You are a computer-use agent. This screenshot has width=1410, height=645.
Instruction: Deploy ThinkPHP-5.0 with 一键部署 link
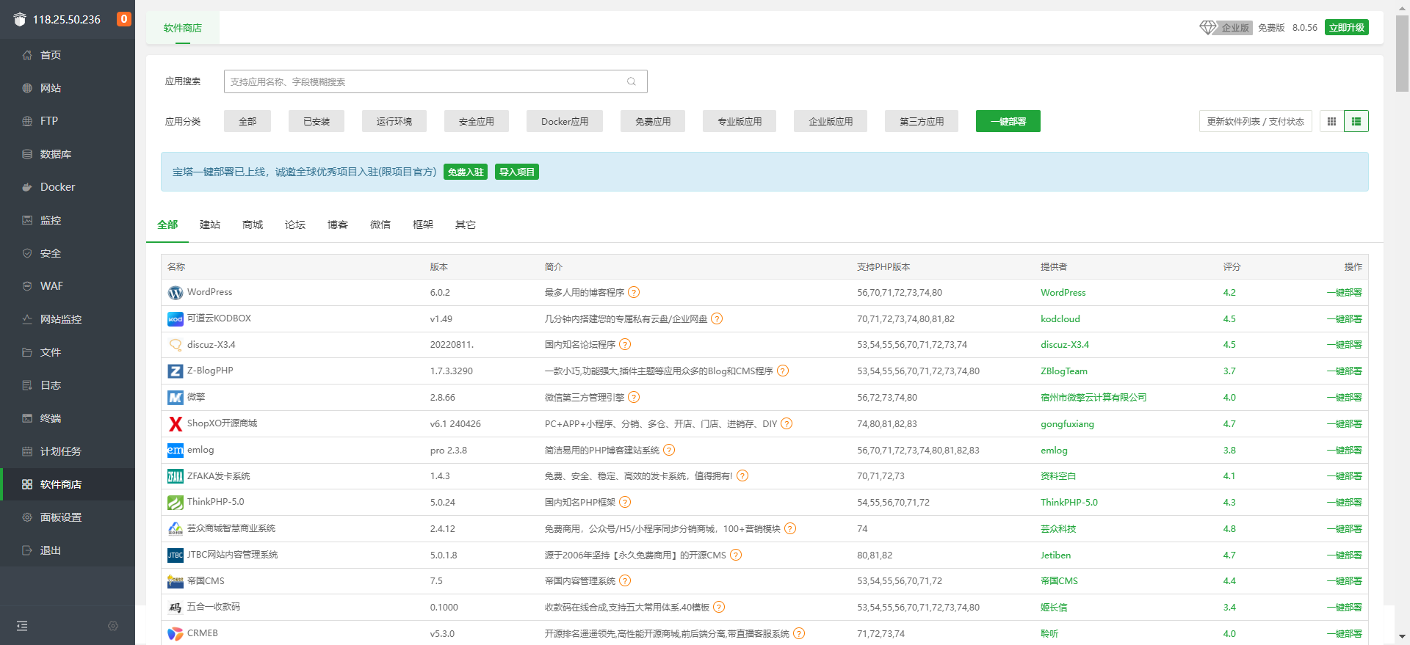(x=1344, y=503)
